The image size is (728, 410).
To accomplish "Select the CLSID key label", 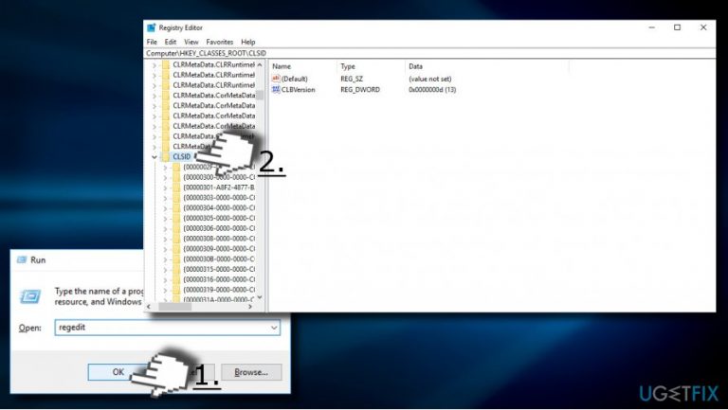I will point(182,157).
